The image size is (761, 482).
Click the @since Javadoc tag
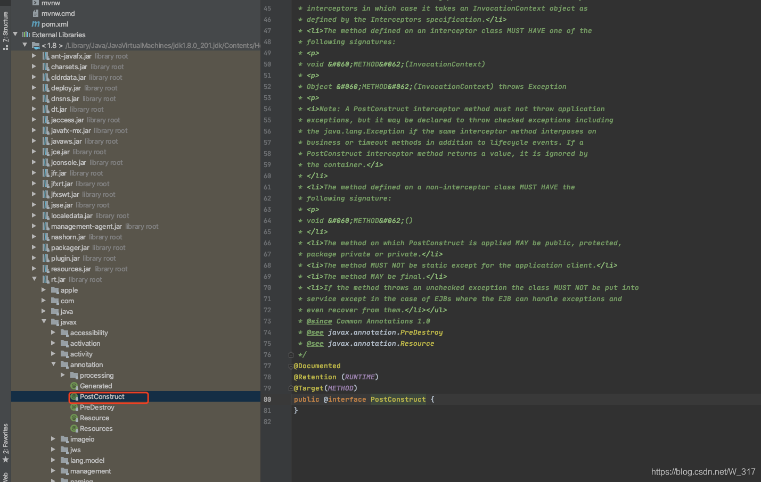(x=320, y=321)
